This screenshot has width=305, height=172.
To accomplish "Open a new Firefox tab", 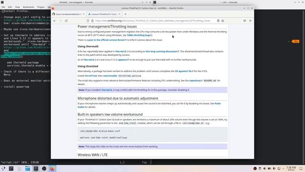I will coord(125,14).
